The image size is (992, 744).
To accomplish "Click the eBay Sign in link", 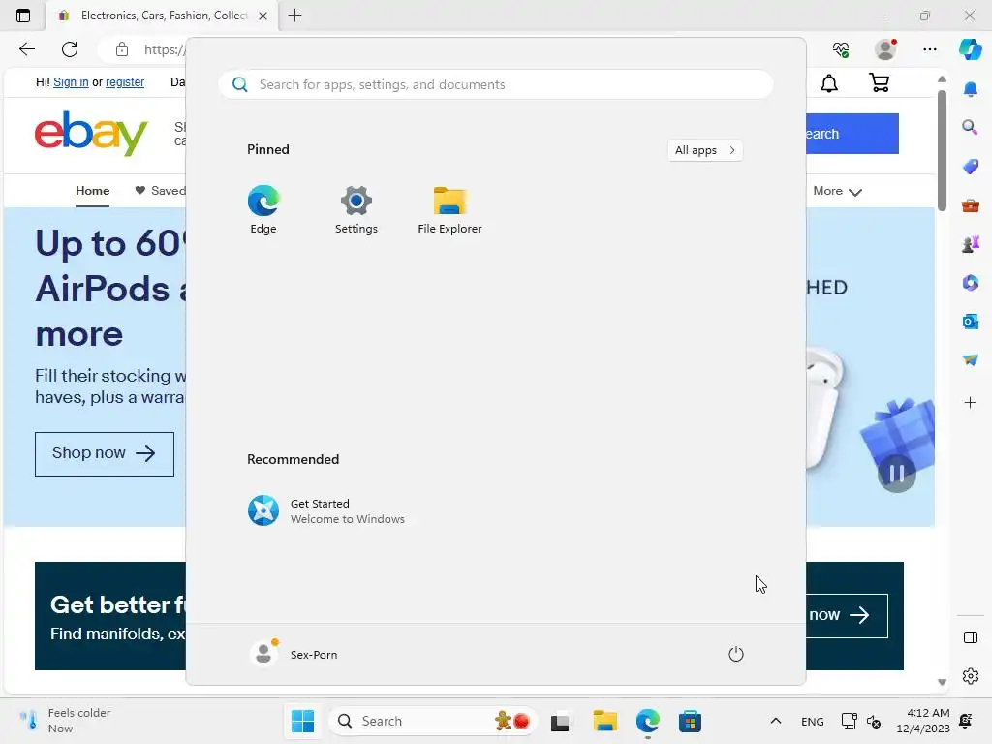I will [x=71, y=82].
